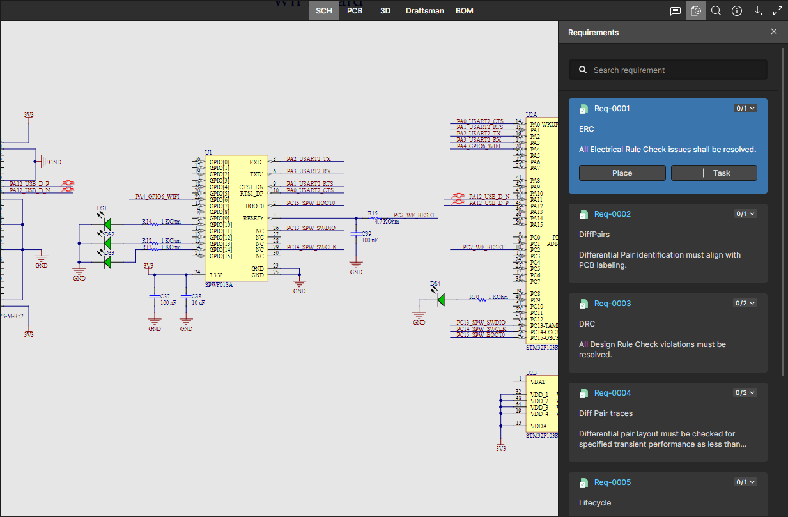Click the PC13_SPW_SWDIO net label near U1
This screenshot has height=517, width=788.
pos(311,228)
